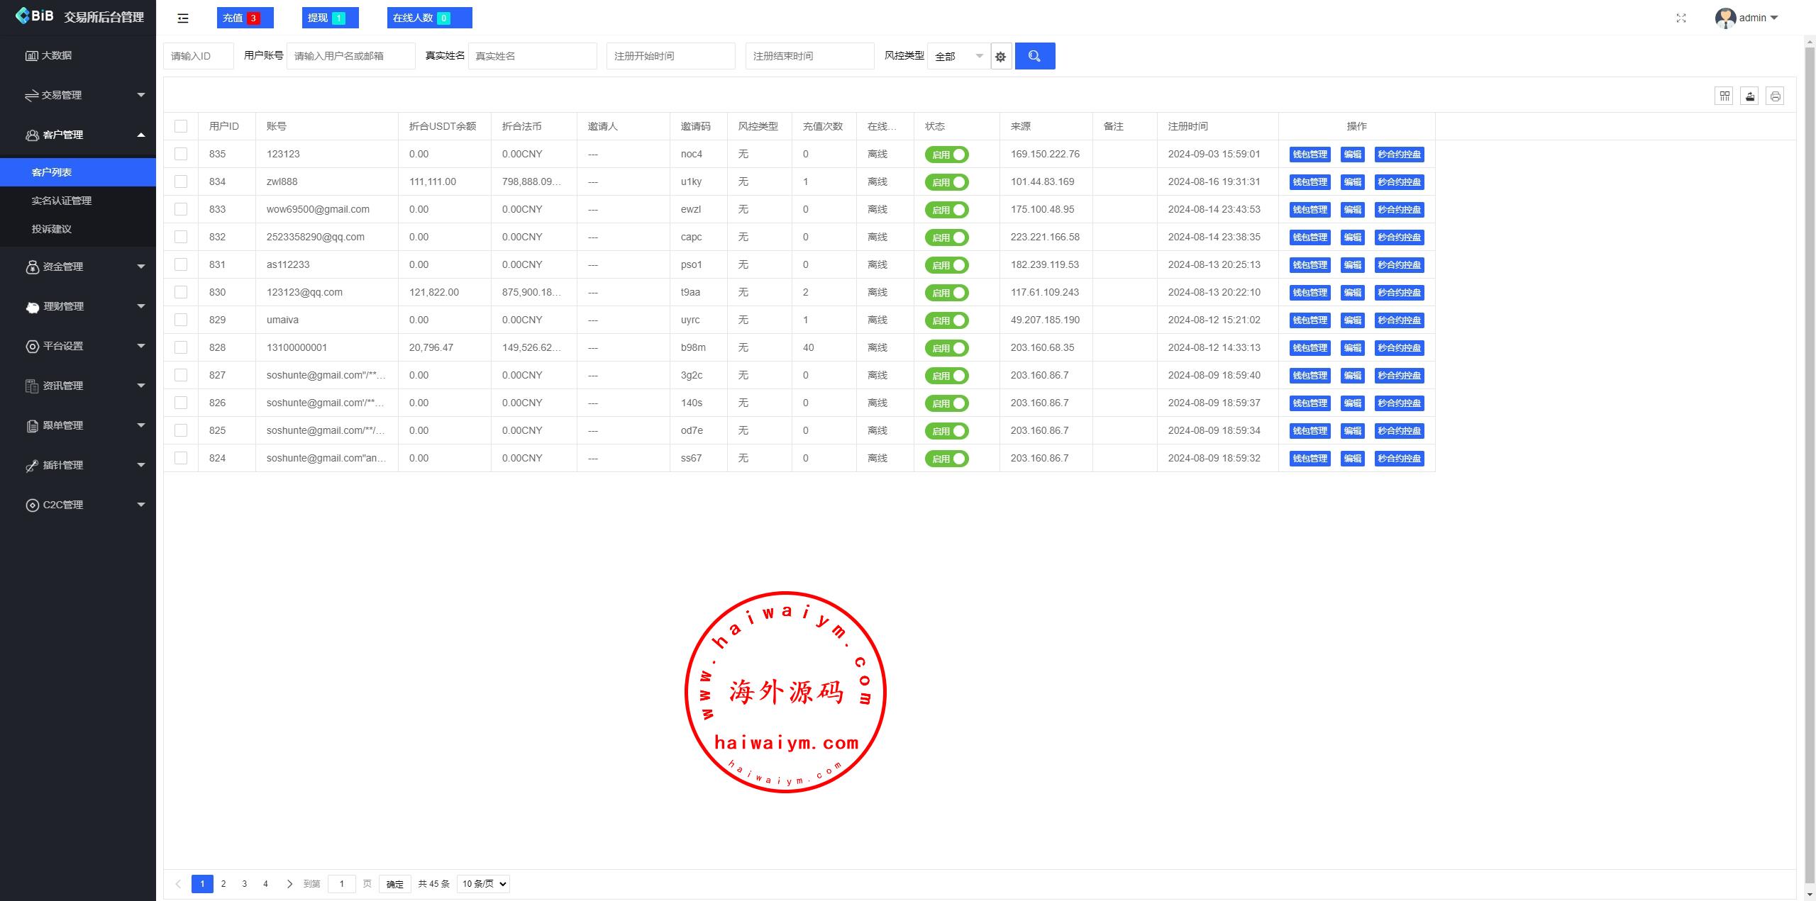Click the 真实姓名 input field
The width and height of the screenshot is (1816, 901).
click(x=532, y=56)
